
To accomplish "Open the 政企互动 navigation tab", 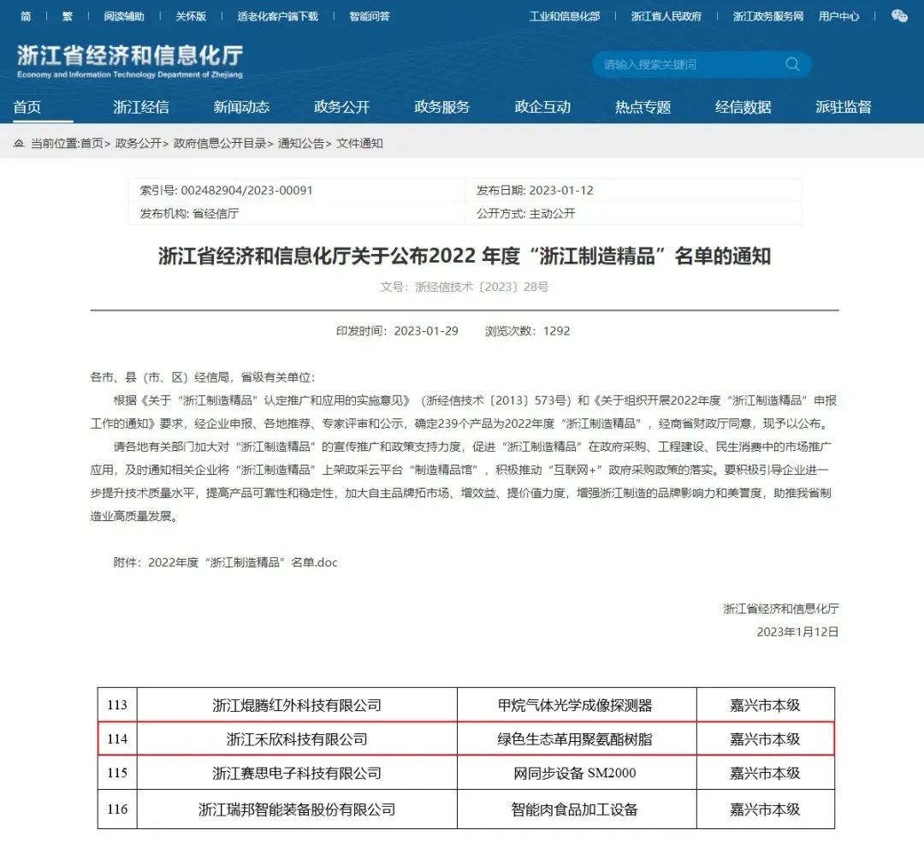I will [x=542, y=107].
